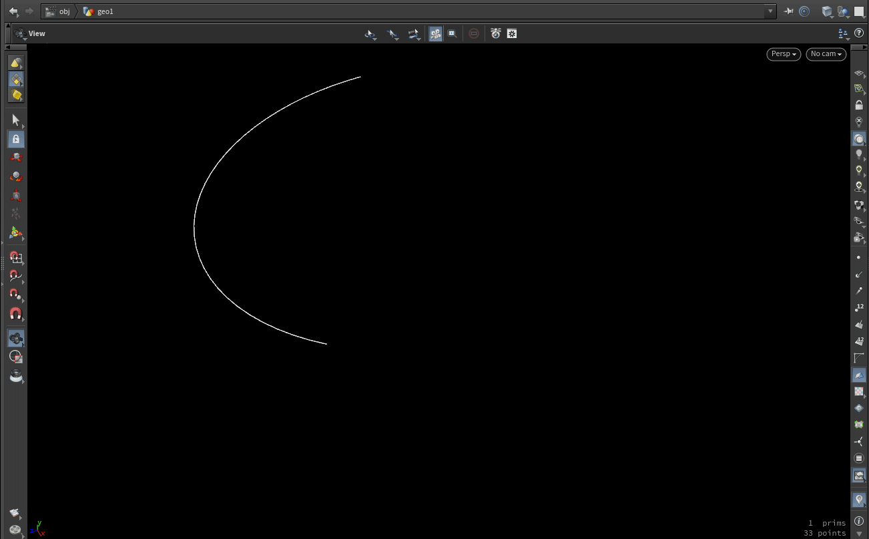
Task: Click the active camera icon in View toolbar
Action: pyautogui.click(x=436, y=33)
